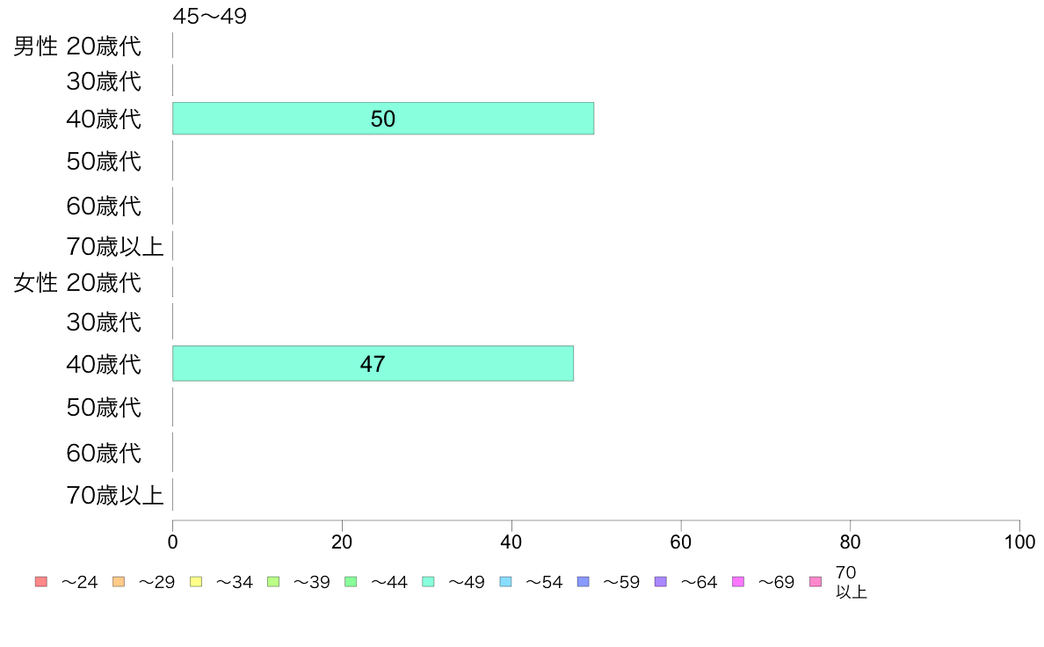Image resolution: width=1044 pixels, height=647 pixels.
Task: Click the purple ～64 legend swatch
Action: [x=660, y=582]
